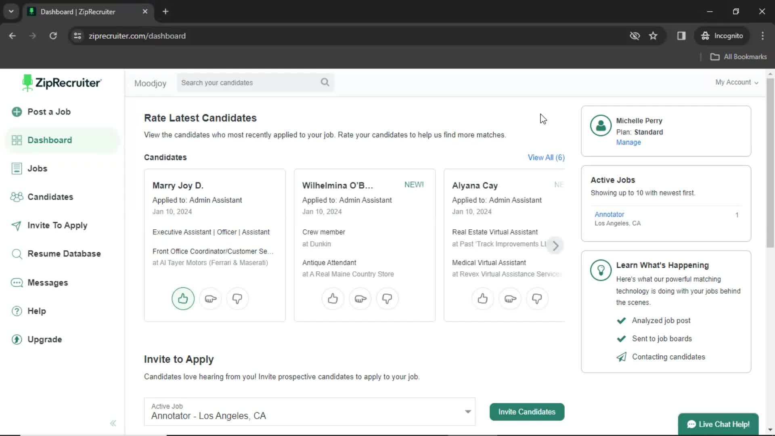Viewport: 775px width, 436px height.
Task: Click the thumbs down icon on Wilhelmina O'B.
Action: pos(387,299)
